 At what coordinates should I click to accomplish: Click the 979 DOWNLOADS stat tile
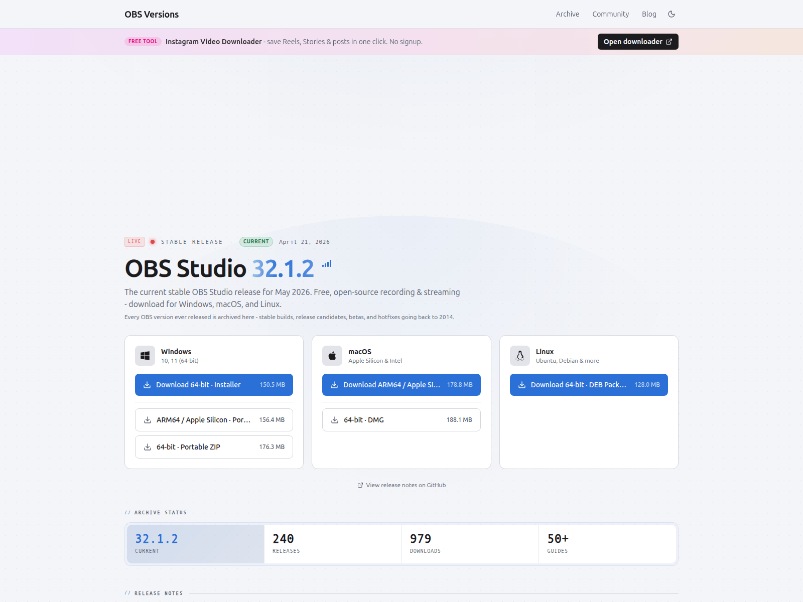coord(470,544)
